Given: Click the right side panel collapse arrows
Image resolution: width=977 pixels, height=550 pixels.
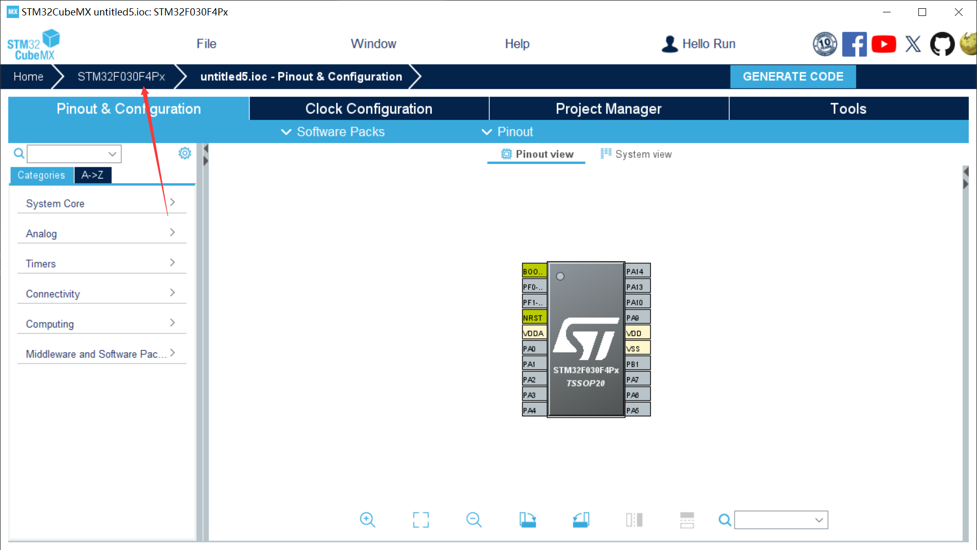Looking at the screenshot, I should click(966, 178).
